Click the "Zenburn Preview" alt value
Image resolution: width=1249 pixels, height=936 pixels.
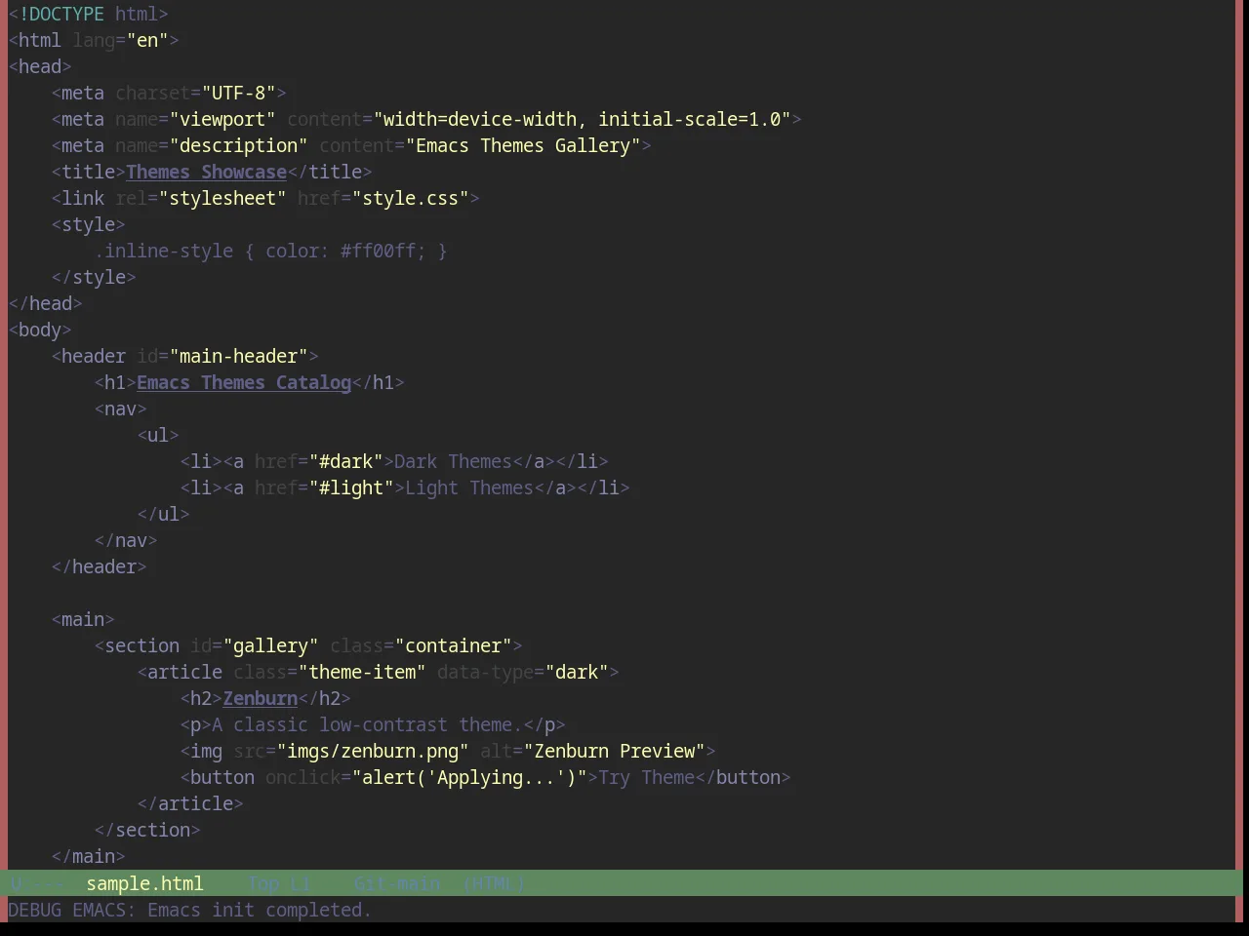point(614,751)
